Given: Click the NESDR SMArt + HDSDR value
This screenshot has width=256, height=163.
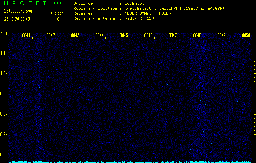Looking at the screenshot, I should [x=148, y=13].
